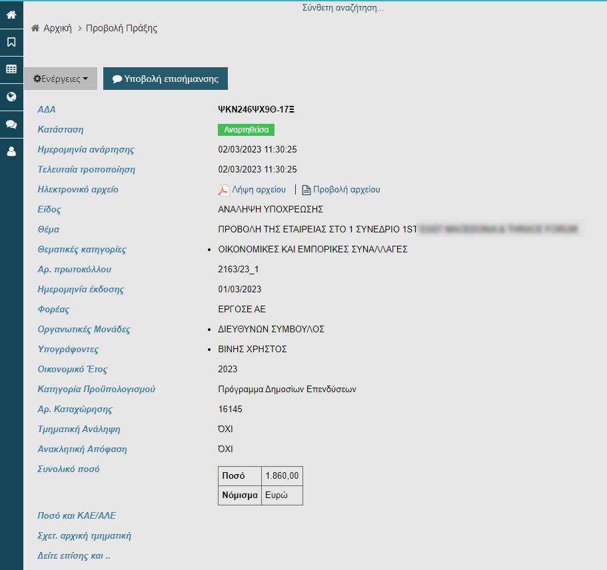Screen dimensions: 607x570
Task: Open the Ενέργειες dropdown menu
Action: coord(61,79)
